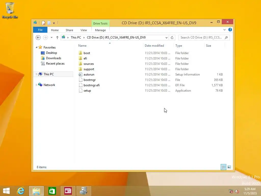The width and height of the screenshot is (261, 196).
Task: Select the efi folder icon
Action: [80, 58]
